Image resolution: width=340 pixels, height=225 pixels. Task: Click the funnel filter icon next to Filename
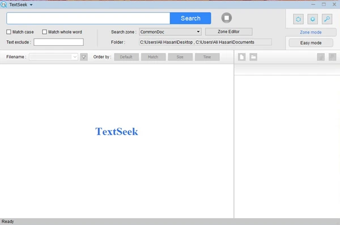point(84,57)
